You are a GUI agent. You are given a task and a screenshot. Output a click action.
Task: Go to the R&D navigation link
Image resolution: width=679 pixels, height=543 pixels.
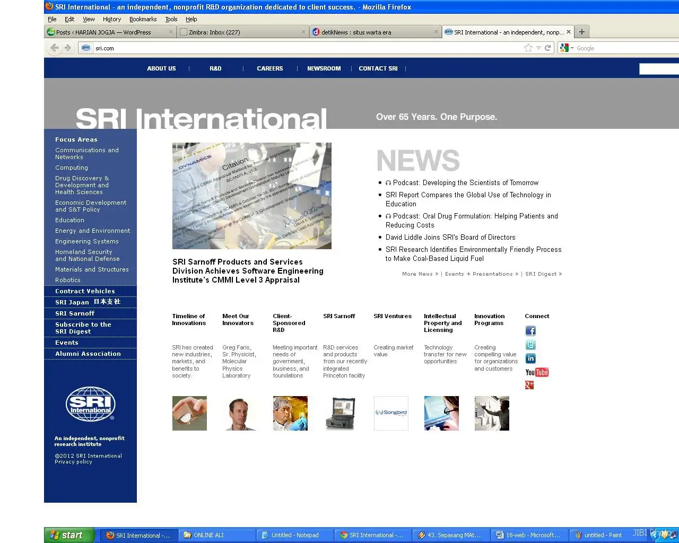[215, 68]
